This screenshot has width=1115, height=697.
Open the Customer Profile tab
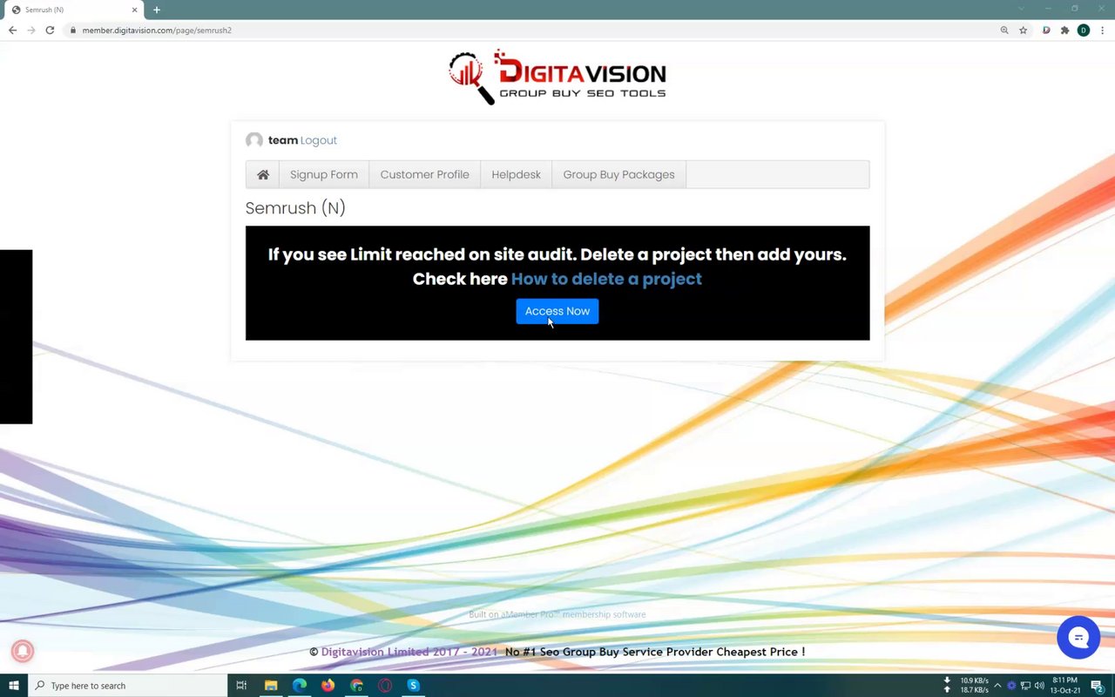(425, 174)
